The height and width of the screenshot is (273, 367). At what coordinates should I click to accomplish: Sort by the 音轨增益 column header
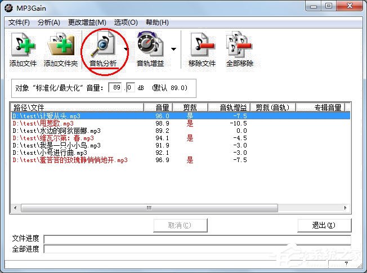pyautogui.click(x=229, y=108)
